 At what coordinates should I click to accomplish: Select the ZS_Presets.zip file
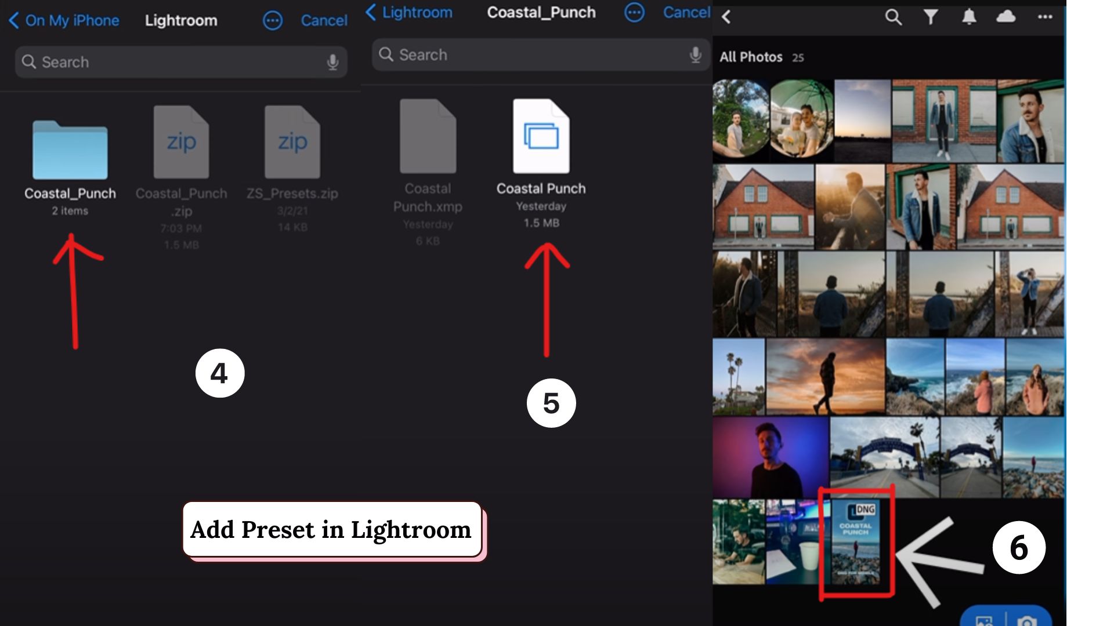click(292, 142)
